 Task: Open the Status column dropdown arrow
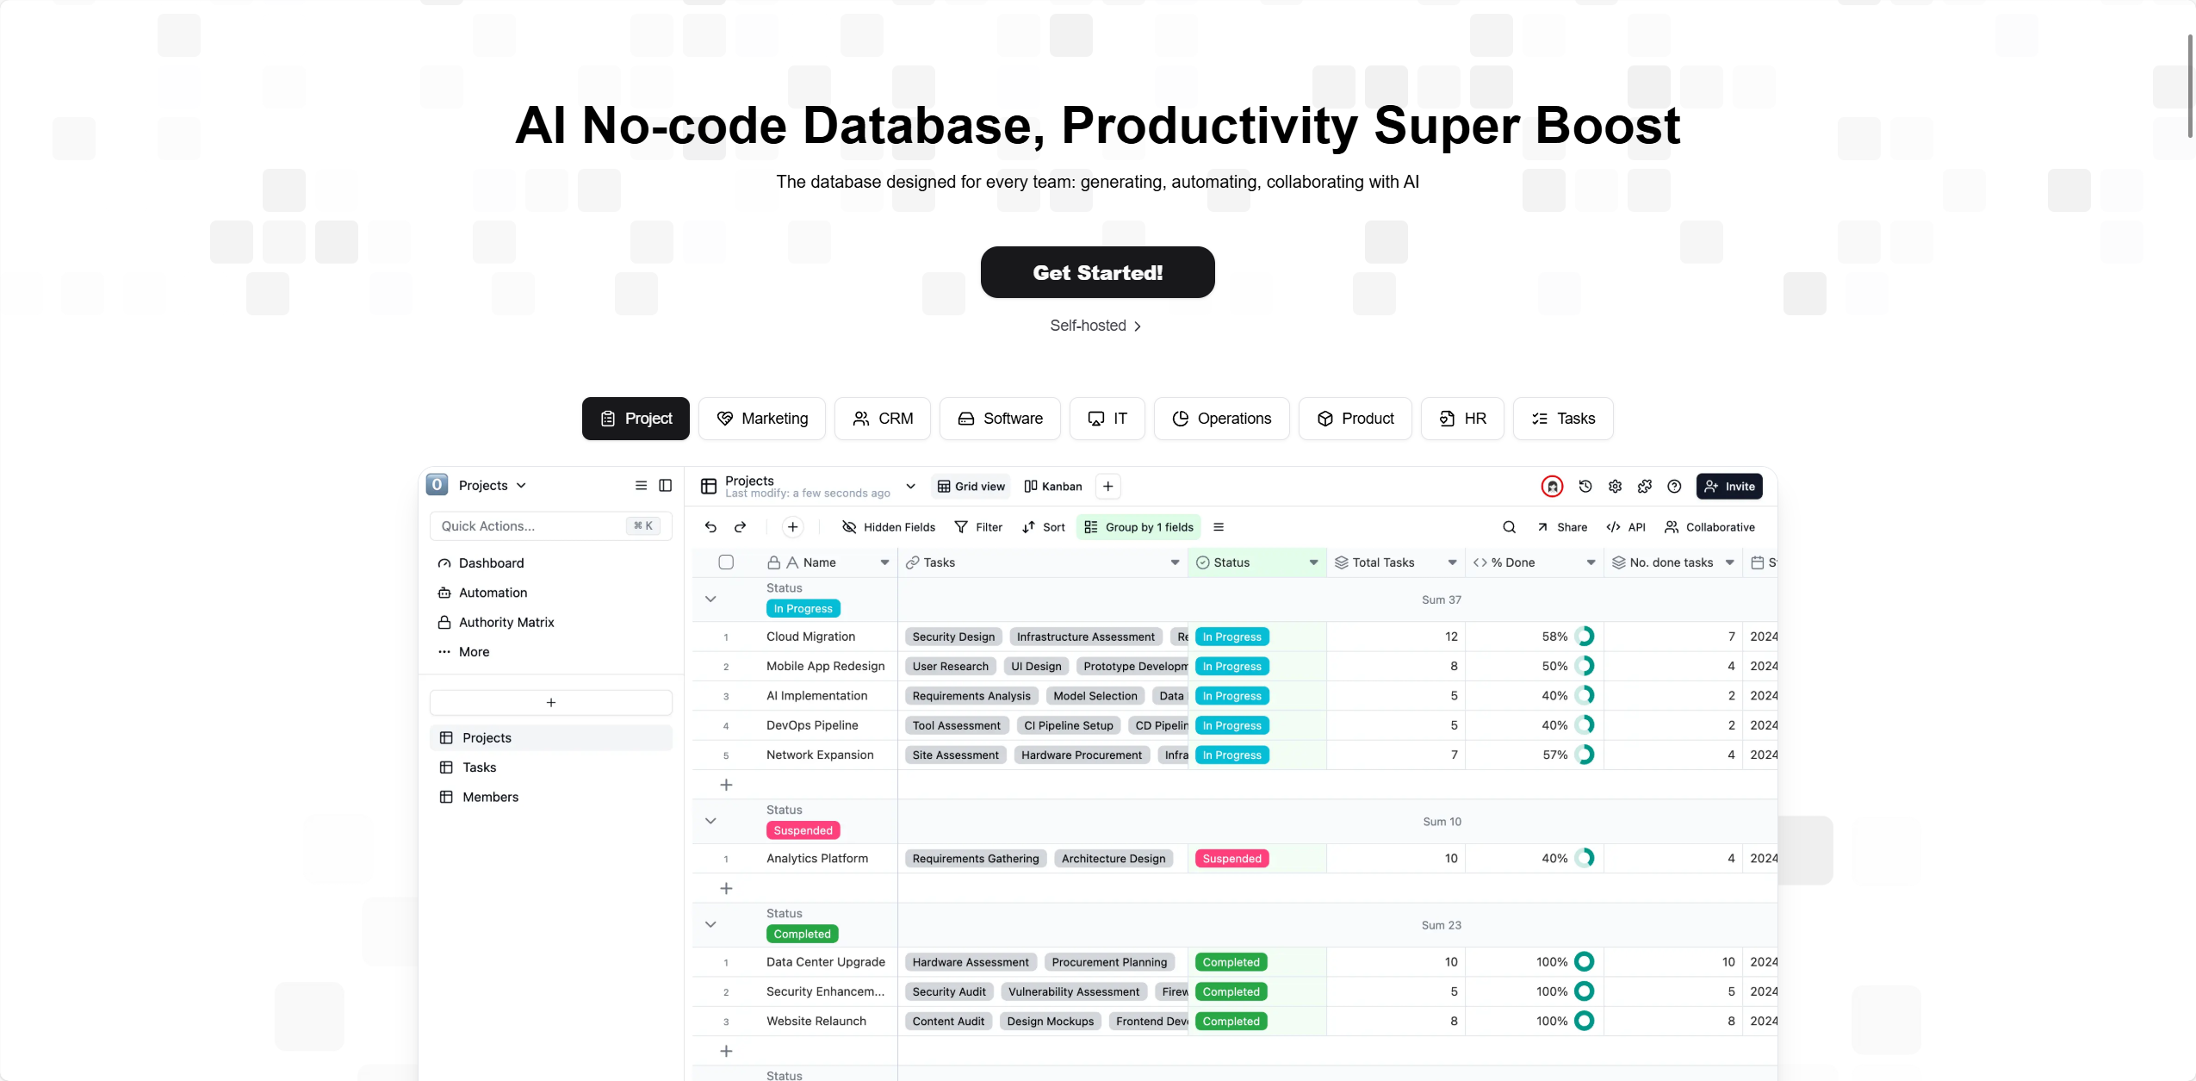pyautogui.click(x=1313, y=562)
